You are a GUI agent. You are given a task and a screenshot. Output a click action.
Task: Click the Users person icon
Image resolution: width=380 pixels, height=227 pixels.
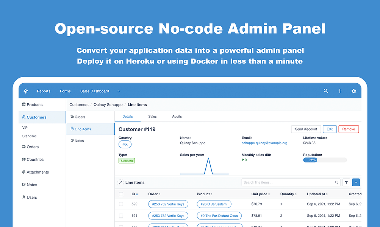tap(24, 197)
